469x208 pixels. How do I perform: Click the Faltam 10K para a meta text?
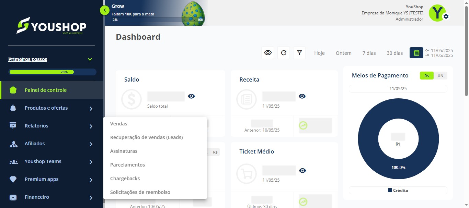[133, 14]
